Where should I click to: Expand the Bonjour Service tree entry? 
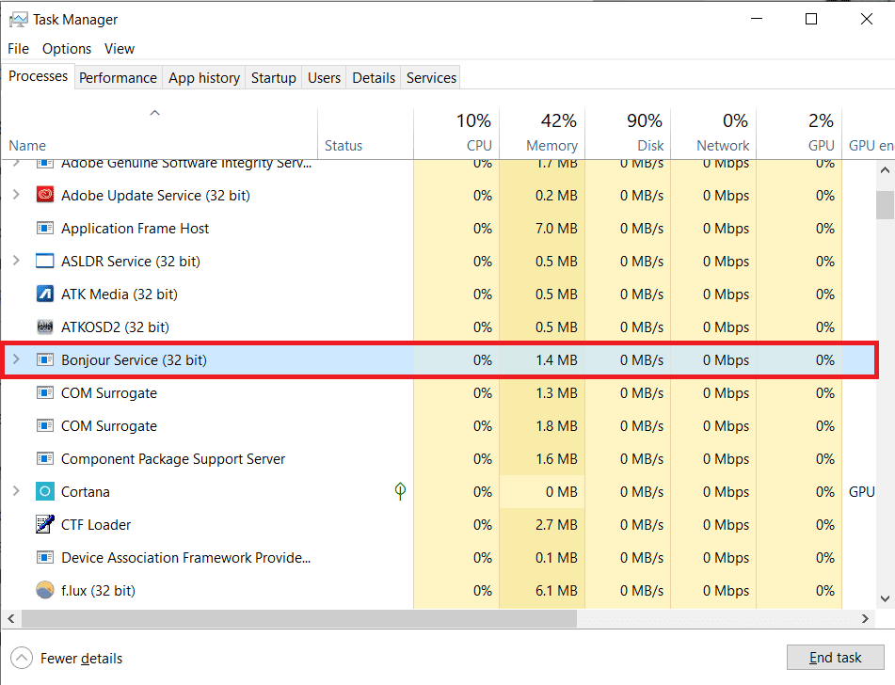tap(17, 359)
